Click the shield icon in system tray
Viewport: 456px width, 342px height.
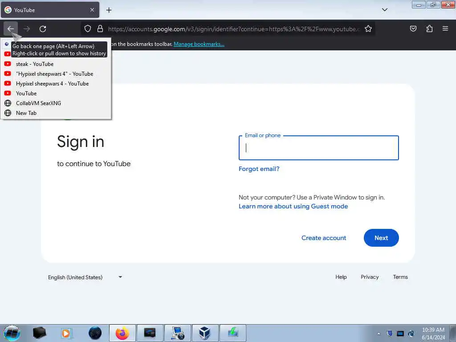(x=390, y=333)
